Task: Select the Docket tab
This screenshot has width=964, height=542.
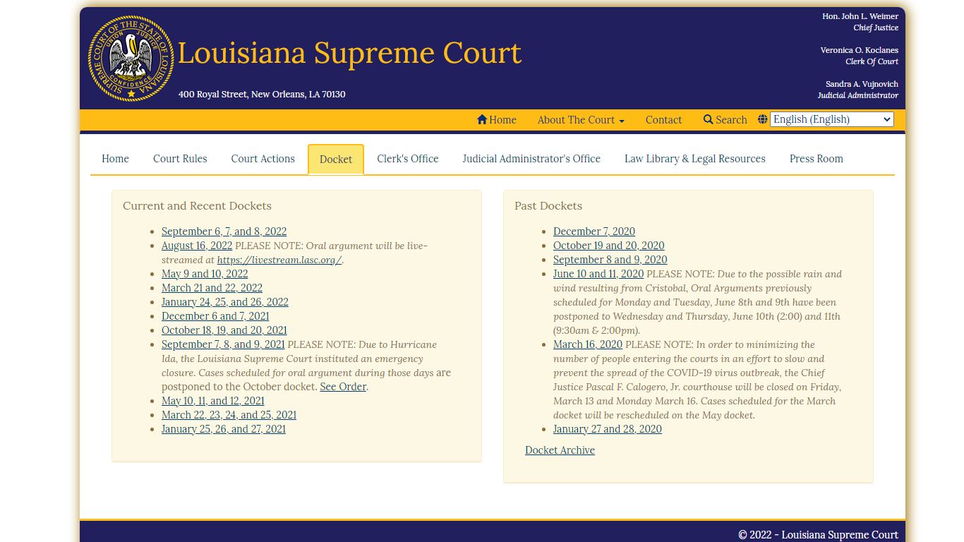Action: pos(336,159)
